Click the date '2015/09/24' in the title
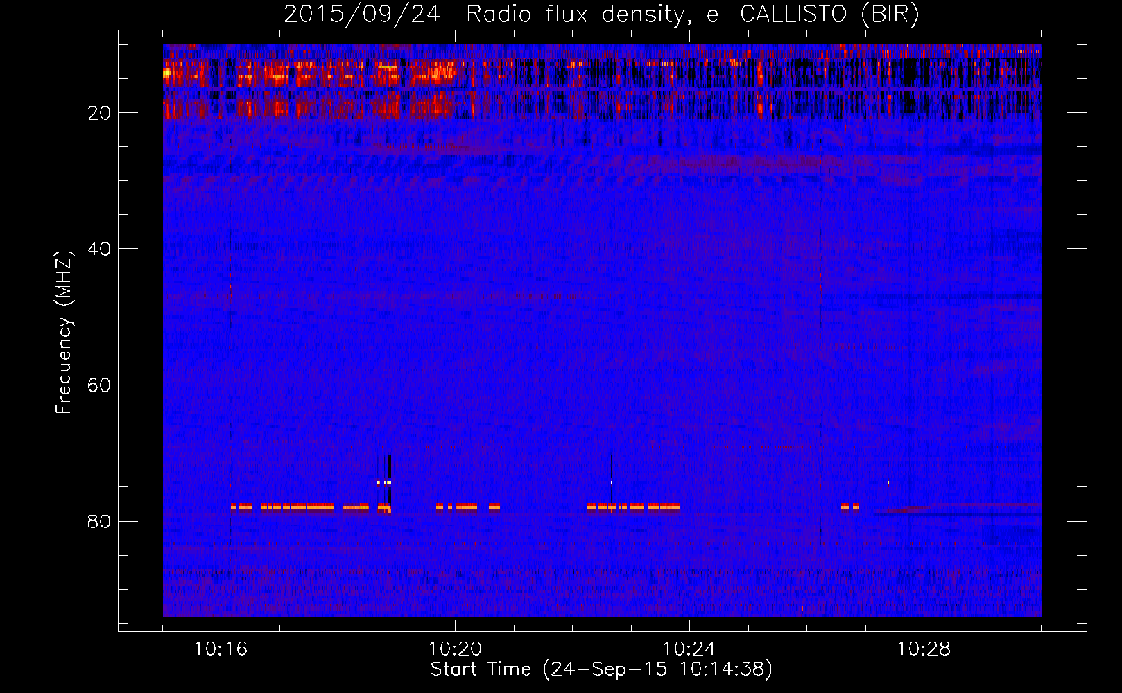1122x693 pixels. click(x=361, y=15)
